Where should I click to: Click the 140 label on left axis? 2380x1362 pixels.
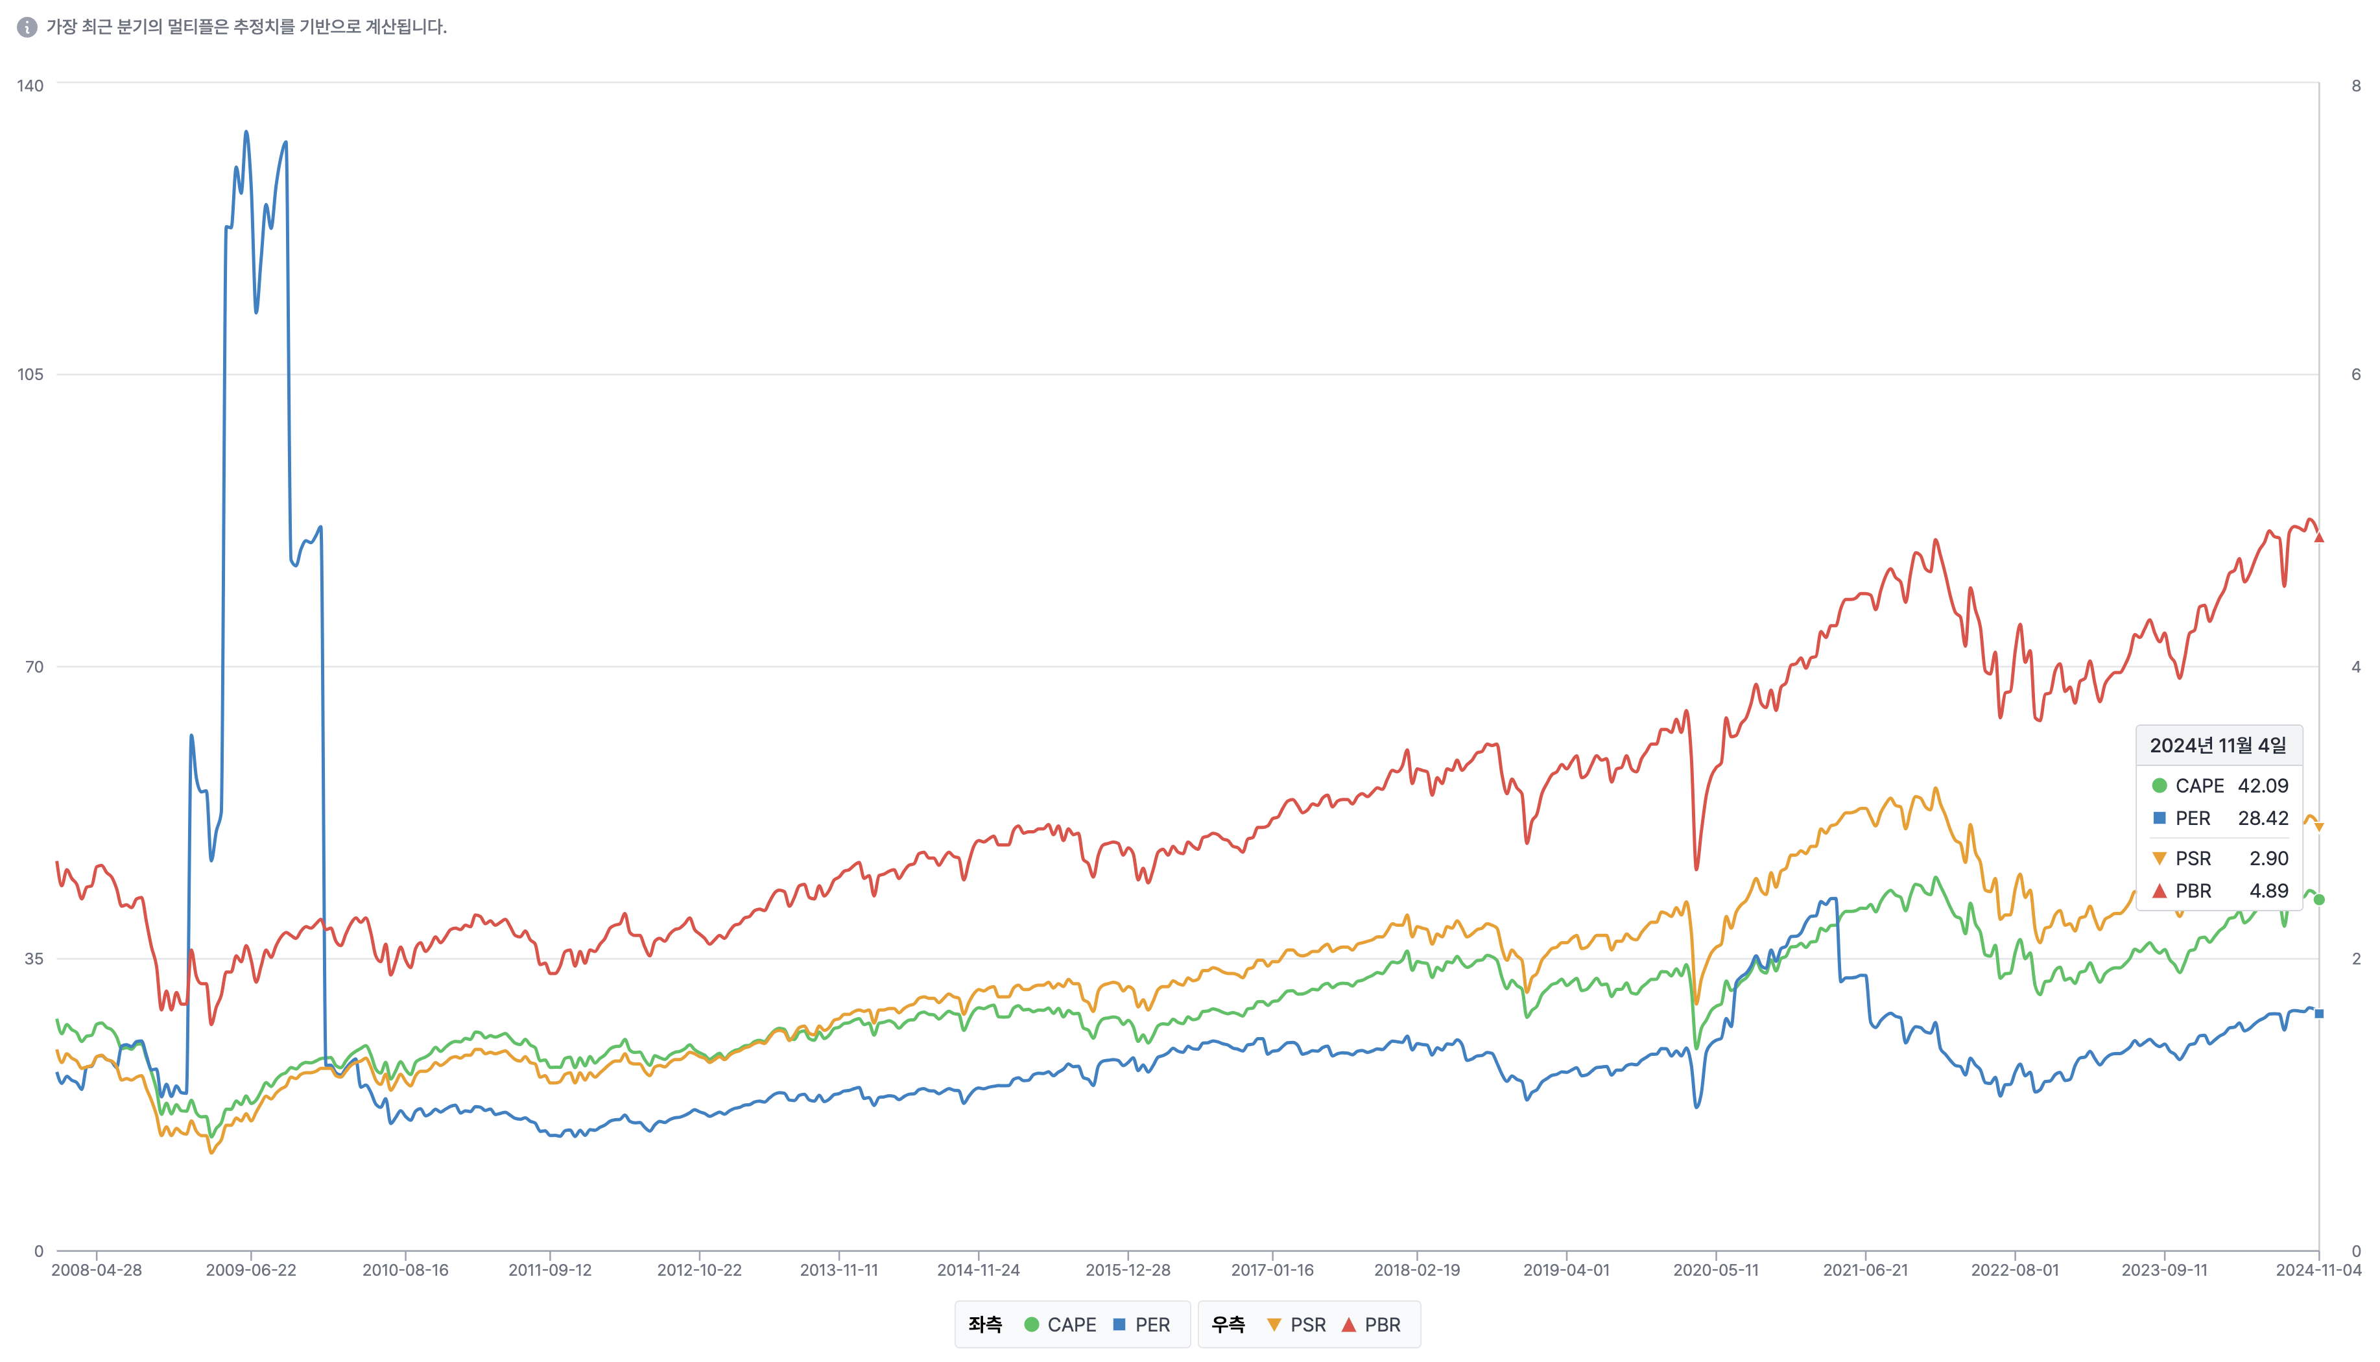coord(30,86)
